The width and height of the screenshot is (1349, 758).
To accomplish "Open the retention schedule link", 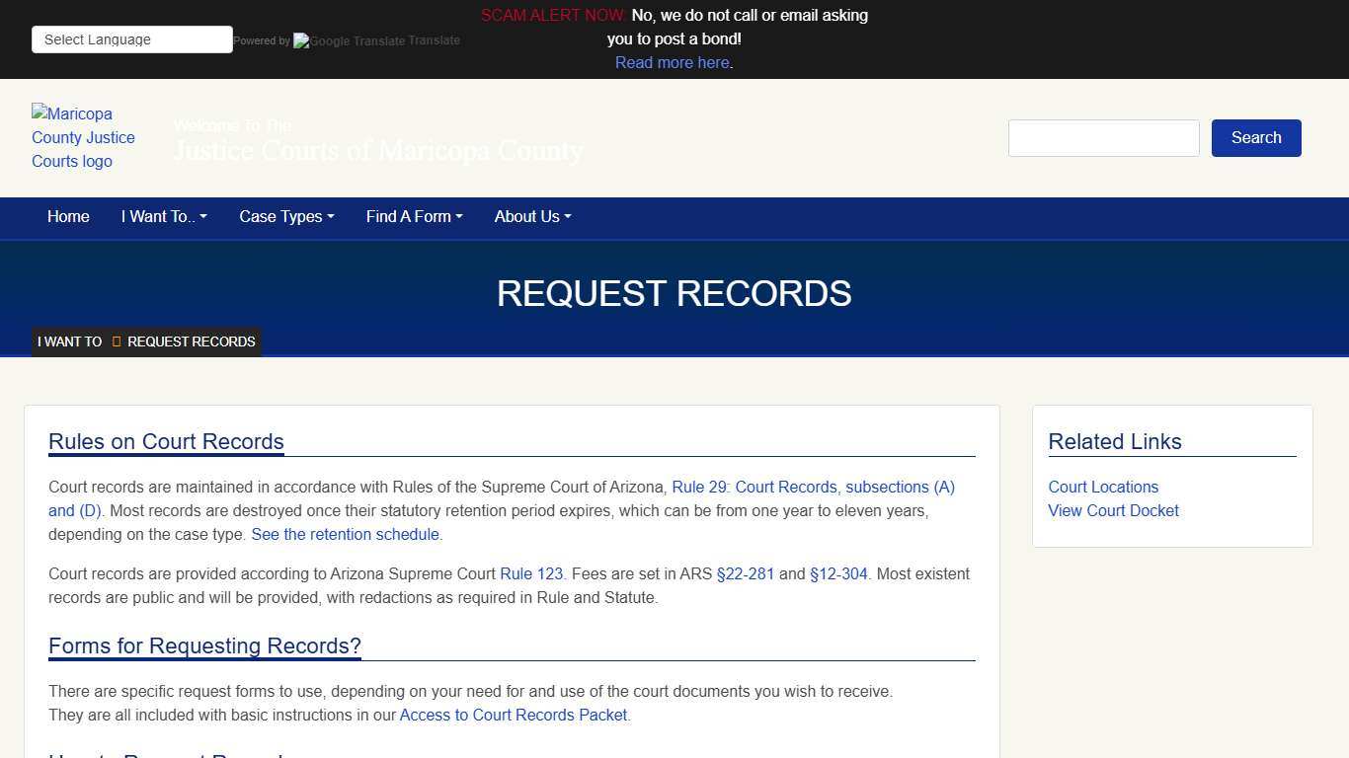I will tap(346, 534).
